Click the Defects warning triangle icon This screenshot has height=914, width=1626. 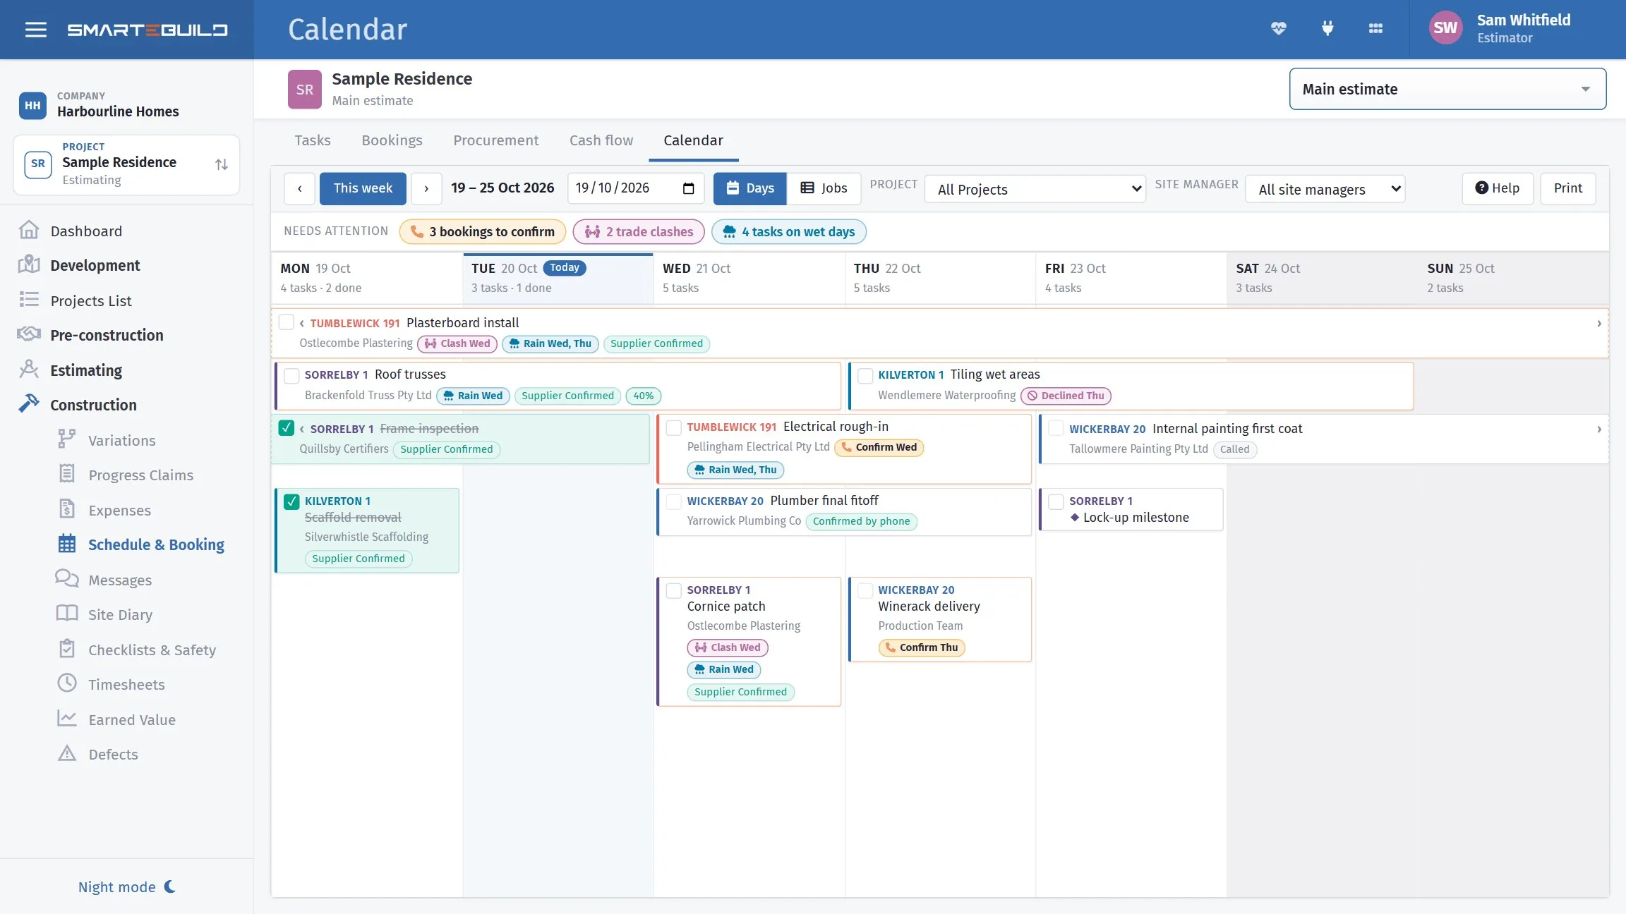(x=67, y=753)
